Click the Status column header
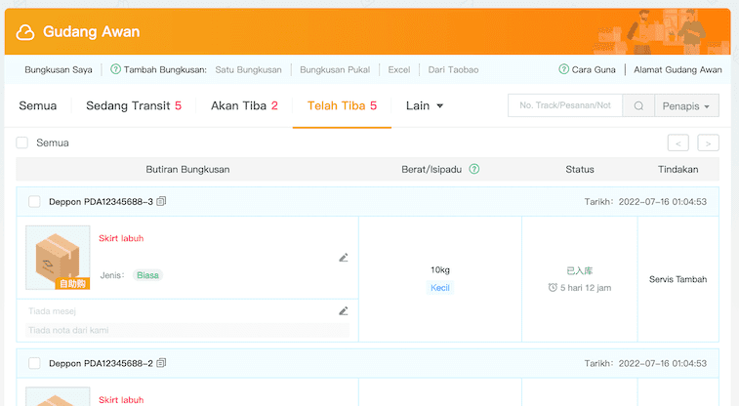This screenshot has width=739, height=406. click(x=580, y=170)
